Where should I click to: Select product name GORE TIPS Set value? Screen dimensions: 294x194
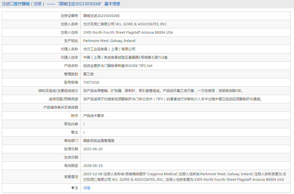(x=118, y=66)
